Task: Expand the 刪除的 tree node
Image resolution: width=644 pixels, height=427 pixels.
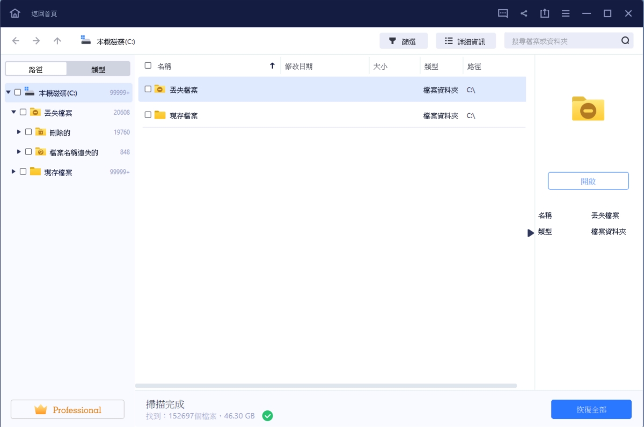Action: 19,132
